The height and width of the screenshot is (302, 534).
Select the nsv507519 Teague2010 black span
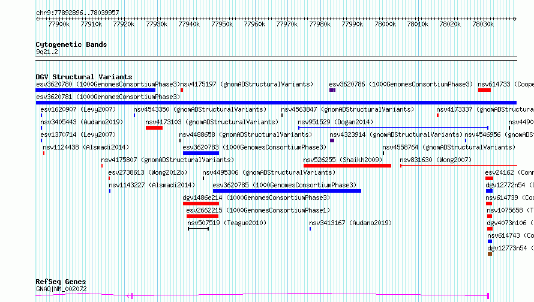[x=198, y=229]
